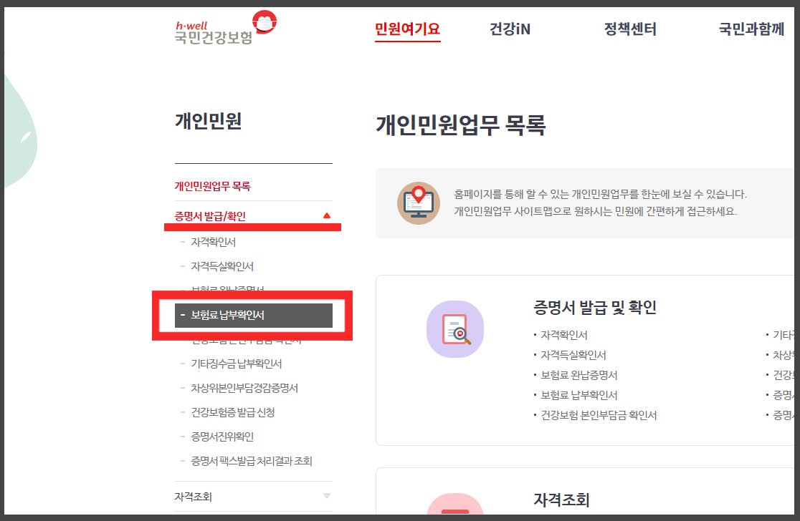Open 자격득실확인서 in the certificate card
800x521 pixels.
pyautogui.click(x=573, y=355)
